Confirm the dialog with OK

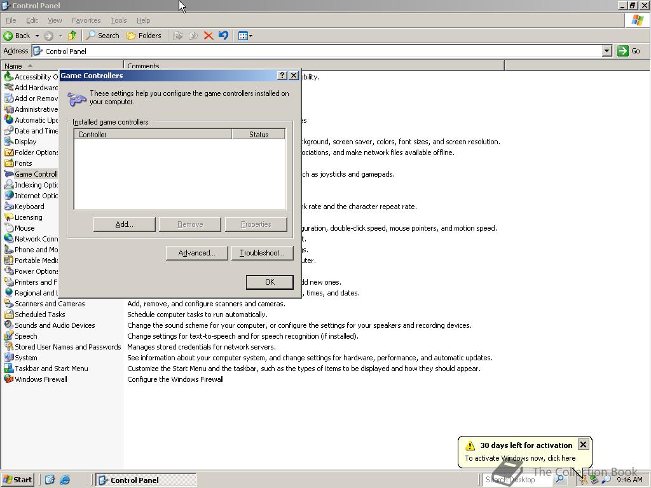[x=270, y=282]
